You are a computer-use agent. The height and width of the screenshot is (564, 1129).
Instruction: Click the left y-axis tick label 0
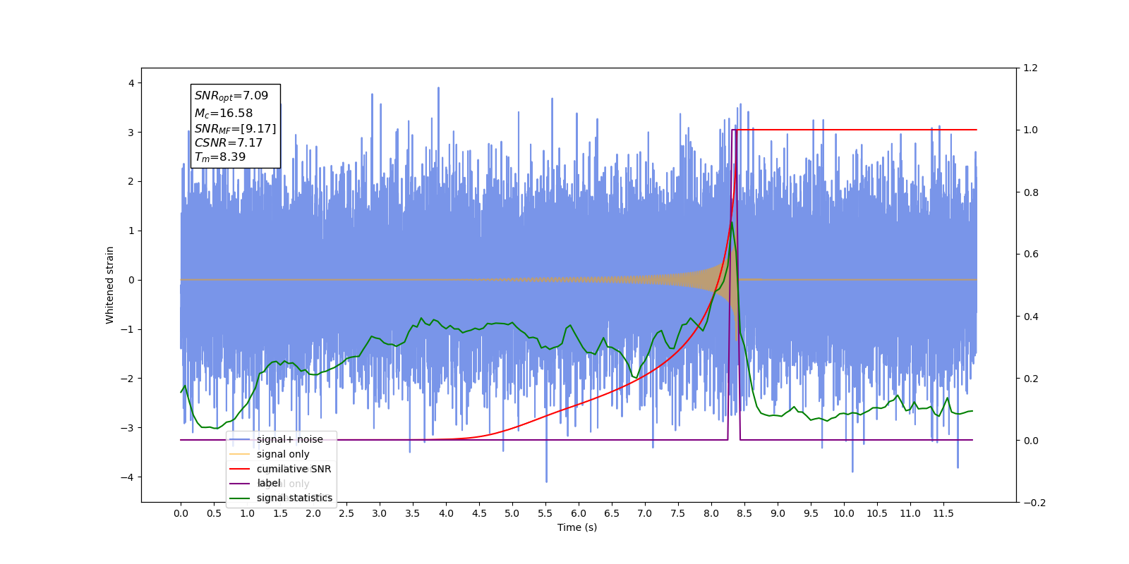tap(131, 280)
